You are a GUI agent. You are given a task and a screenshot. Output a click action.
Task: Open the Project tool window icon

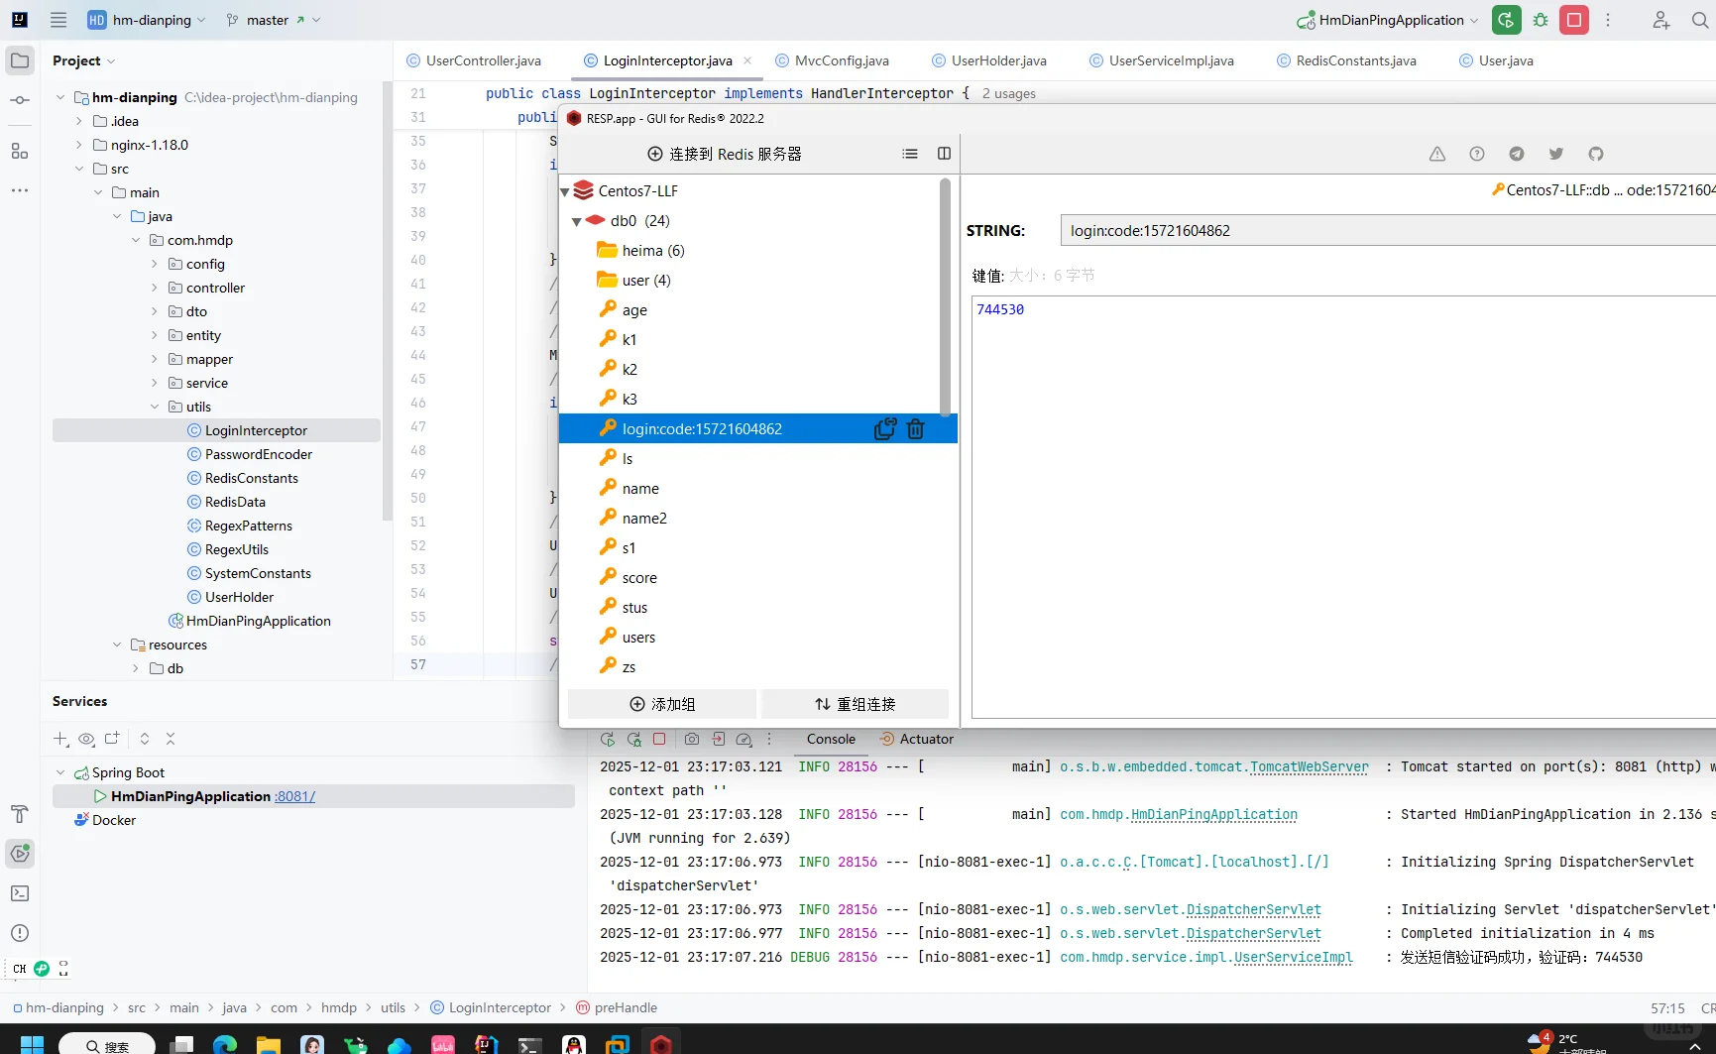[20, 60]
